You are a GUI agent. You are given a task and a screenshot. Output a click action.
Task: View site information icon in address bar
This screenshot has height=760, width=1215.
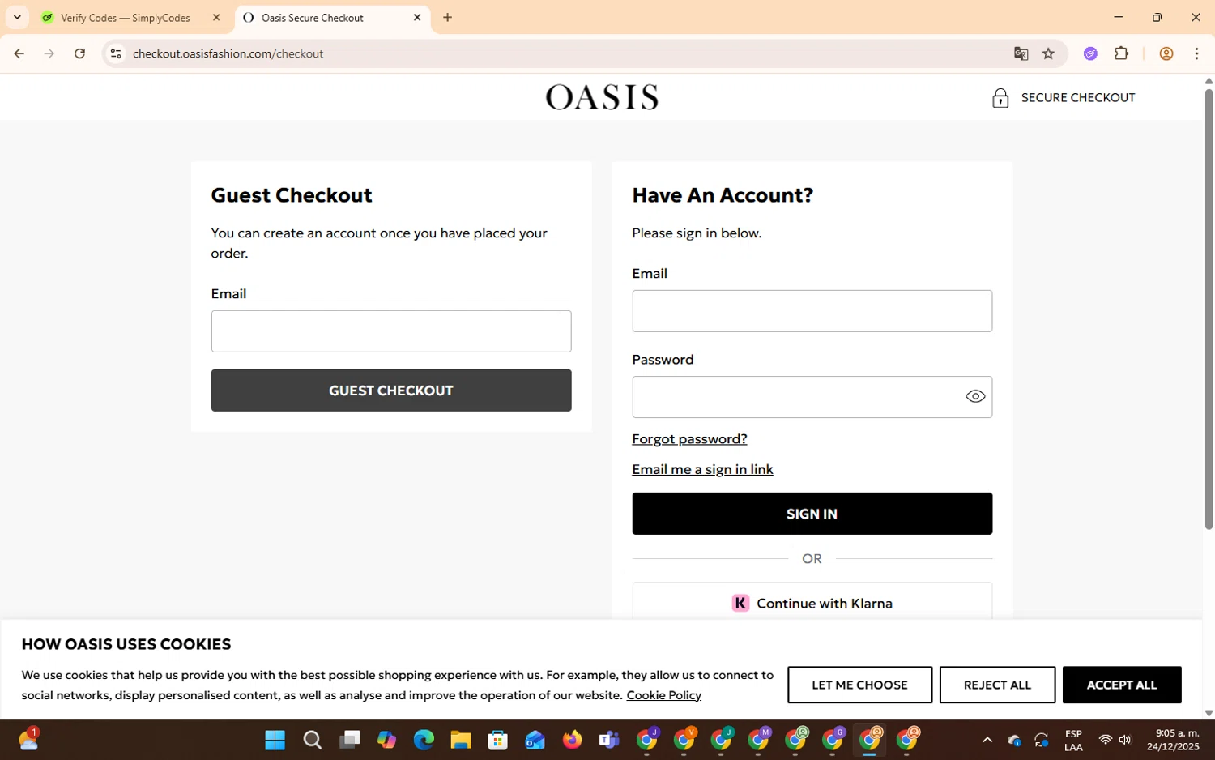click(116, 53)
